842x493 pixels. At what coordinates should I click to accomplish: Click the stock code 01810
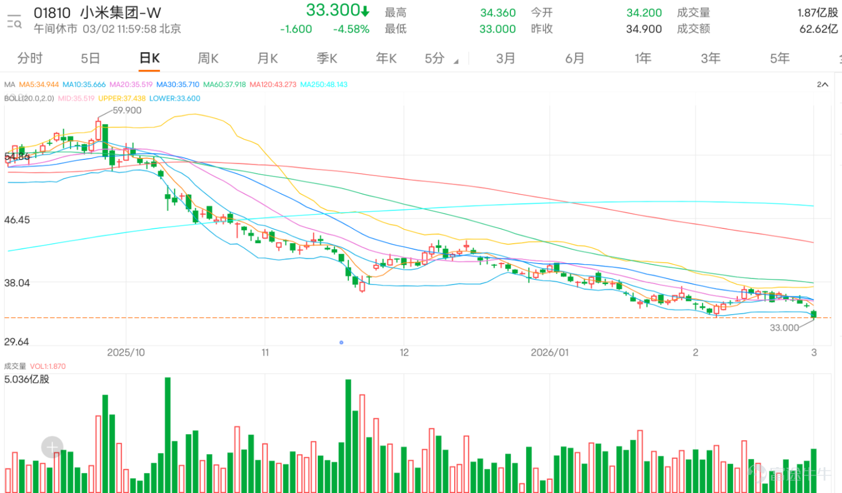[x=52, y=13]
